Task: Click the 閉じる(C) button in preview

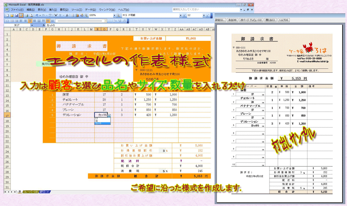Action: tap(270, 20)
